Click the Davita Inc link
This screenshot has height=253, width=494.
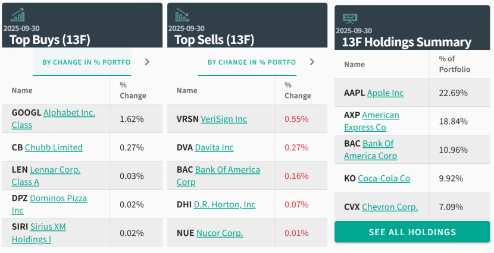point(214,147)
